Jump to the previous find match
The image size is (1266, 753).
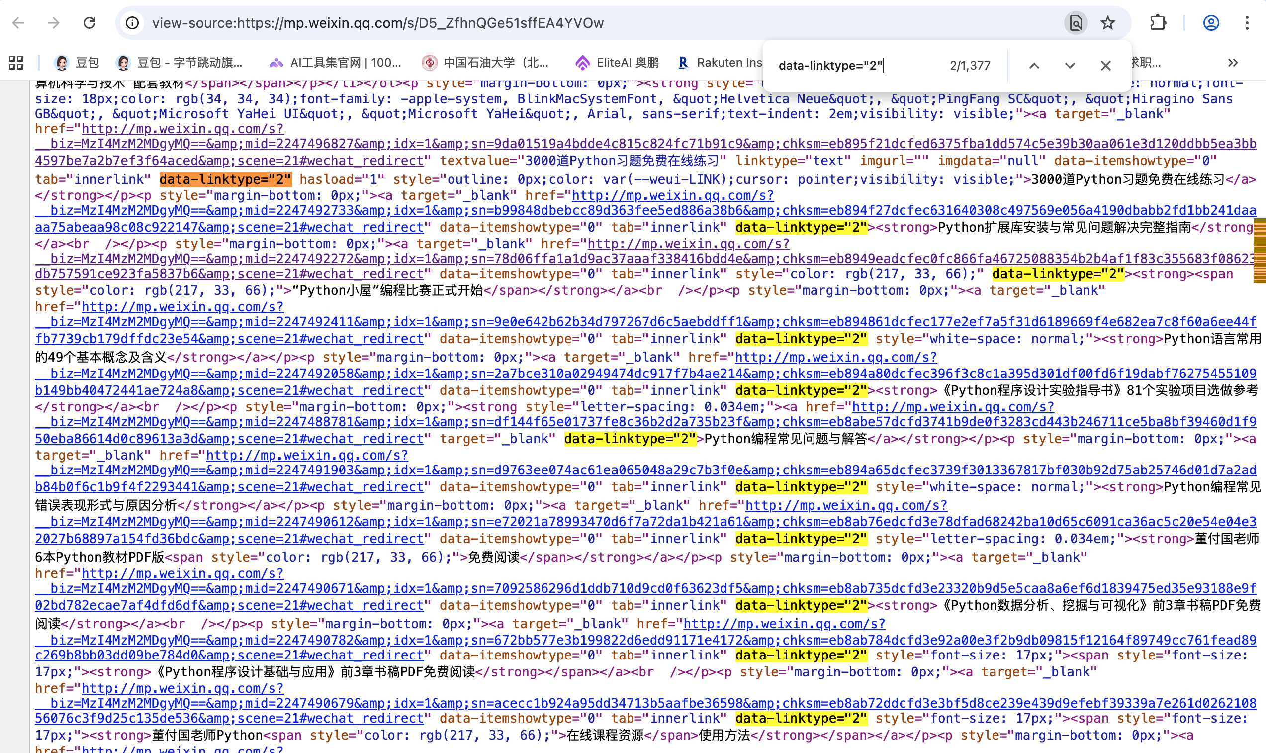pos(1034,66)
